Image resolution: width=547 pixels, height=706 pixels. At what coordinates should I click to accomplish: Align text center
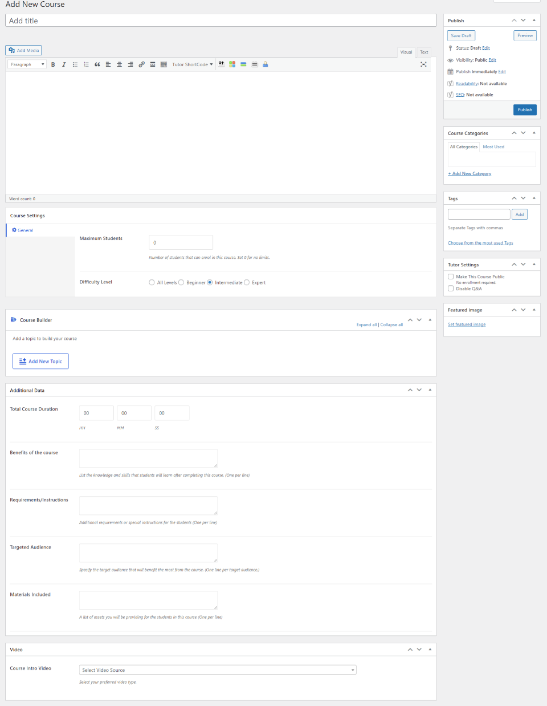119,64
